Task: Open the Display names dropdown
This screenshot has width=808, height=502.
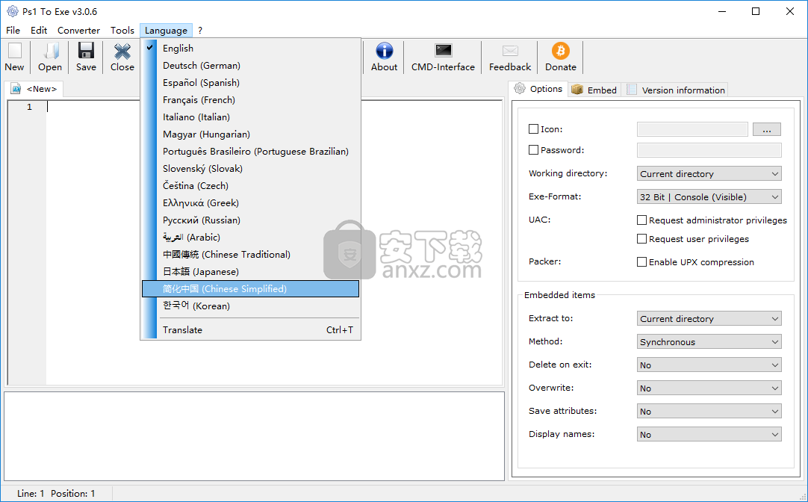Action: pyautogui.click(x=709, y=435)
